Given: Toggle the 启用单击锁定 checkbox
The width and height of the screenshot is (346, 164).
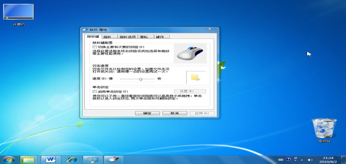Looking at the screenshot, I should (95, 91).
